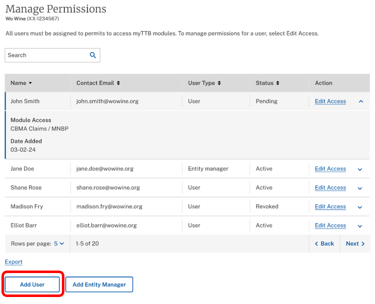Screen dimensions: 375x304
Task: Open Edit Access for Jane Doe
Action: click(330, 169)
